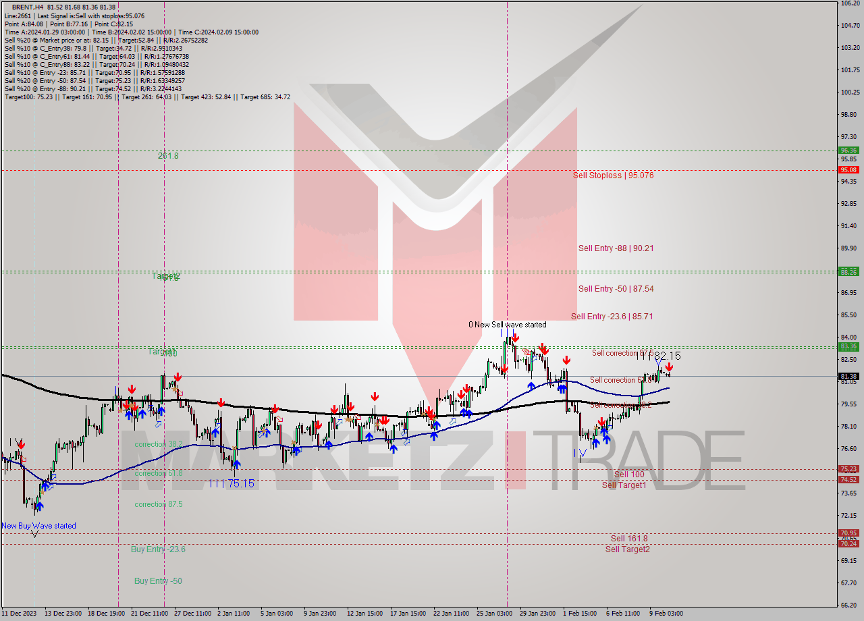Click the 'Buy Entry -23.6' label
Image resolution: width=864 pixels, height=621 pixels.
(x=158, y=549)
